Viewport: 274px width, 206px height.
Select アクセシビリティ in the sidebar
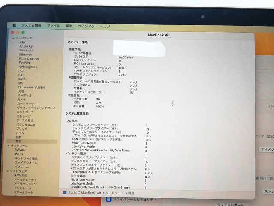click(x=25, y=179)
